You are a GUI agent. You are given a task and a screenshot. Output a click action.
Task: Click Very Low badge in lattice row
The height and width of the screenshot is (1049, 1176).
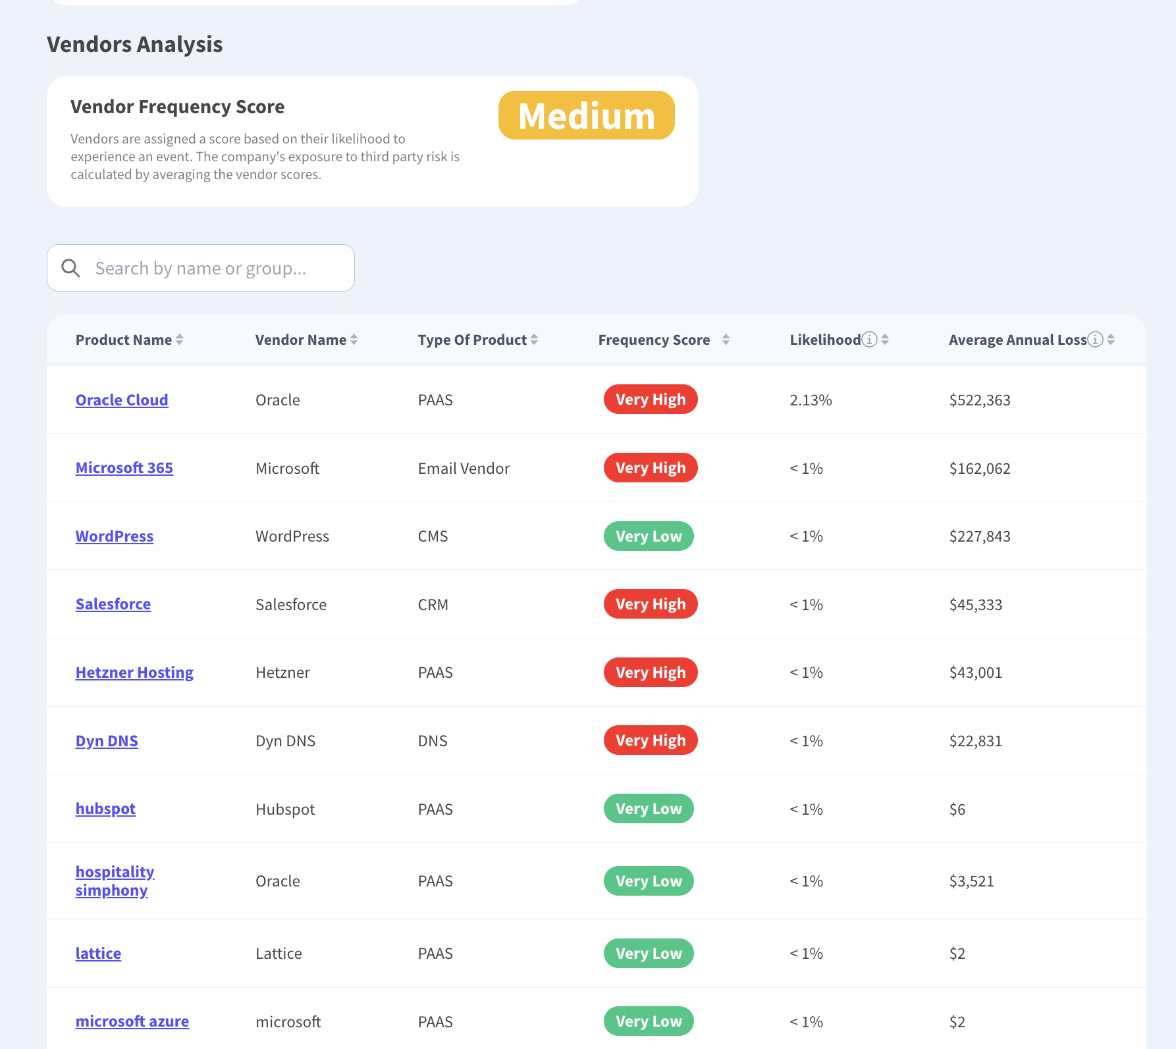click(649, 954)
